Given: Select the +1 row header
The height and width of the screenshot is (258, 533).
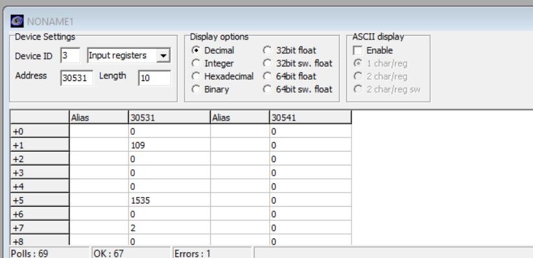Looking at the screenshot, I should click(40, 145).
